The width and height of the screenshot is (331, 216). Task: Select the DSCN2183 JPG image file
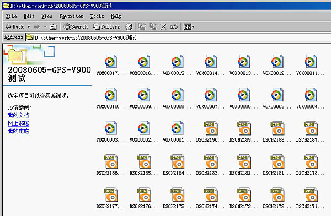210,165
